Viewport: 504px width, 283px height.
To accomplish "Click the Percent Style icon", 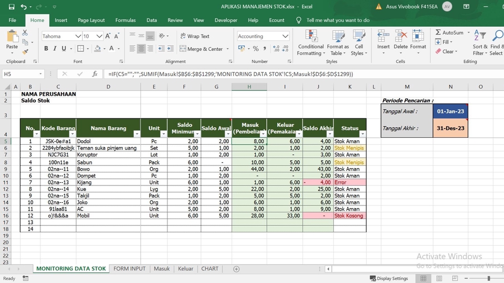I will pyautogui.click(x=256, y=49).
